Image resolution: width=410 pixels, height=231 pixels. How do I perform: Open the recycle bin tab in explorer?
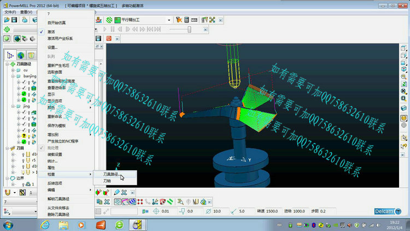tap(31, 55)
